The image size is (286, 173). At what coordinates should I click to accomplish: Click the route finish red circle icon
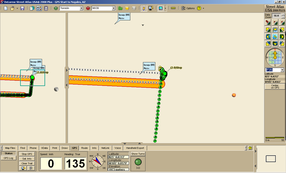click(88, 8)
